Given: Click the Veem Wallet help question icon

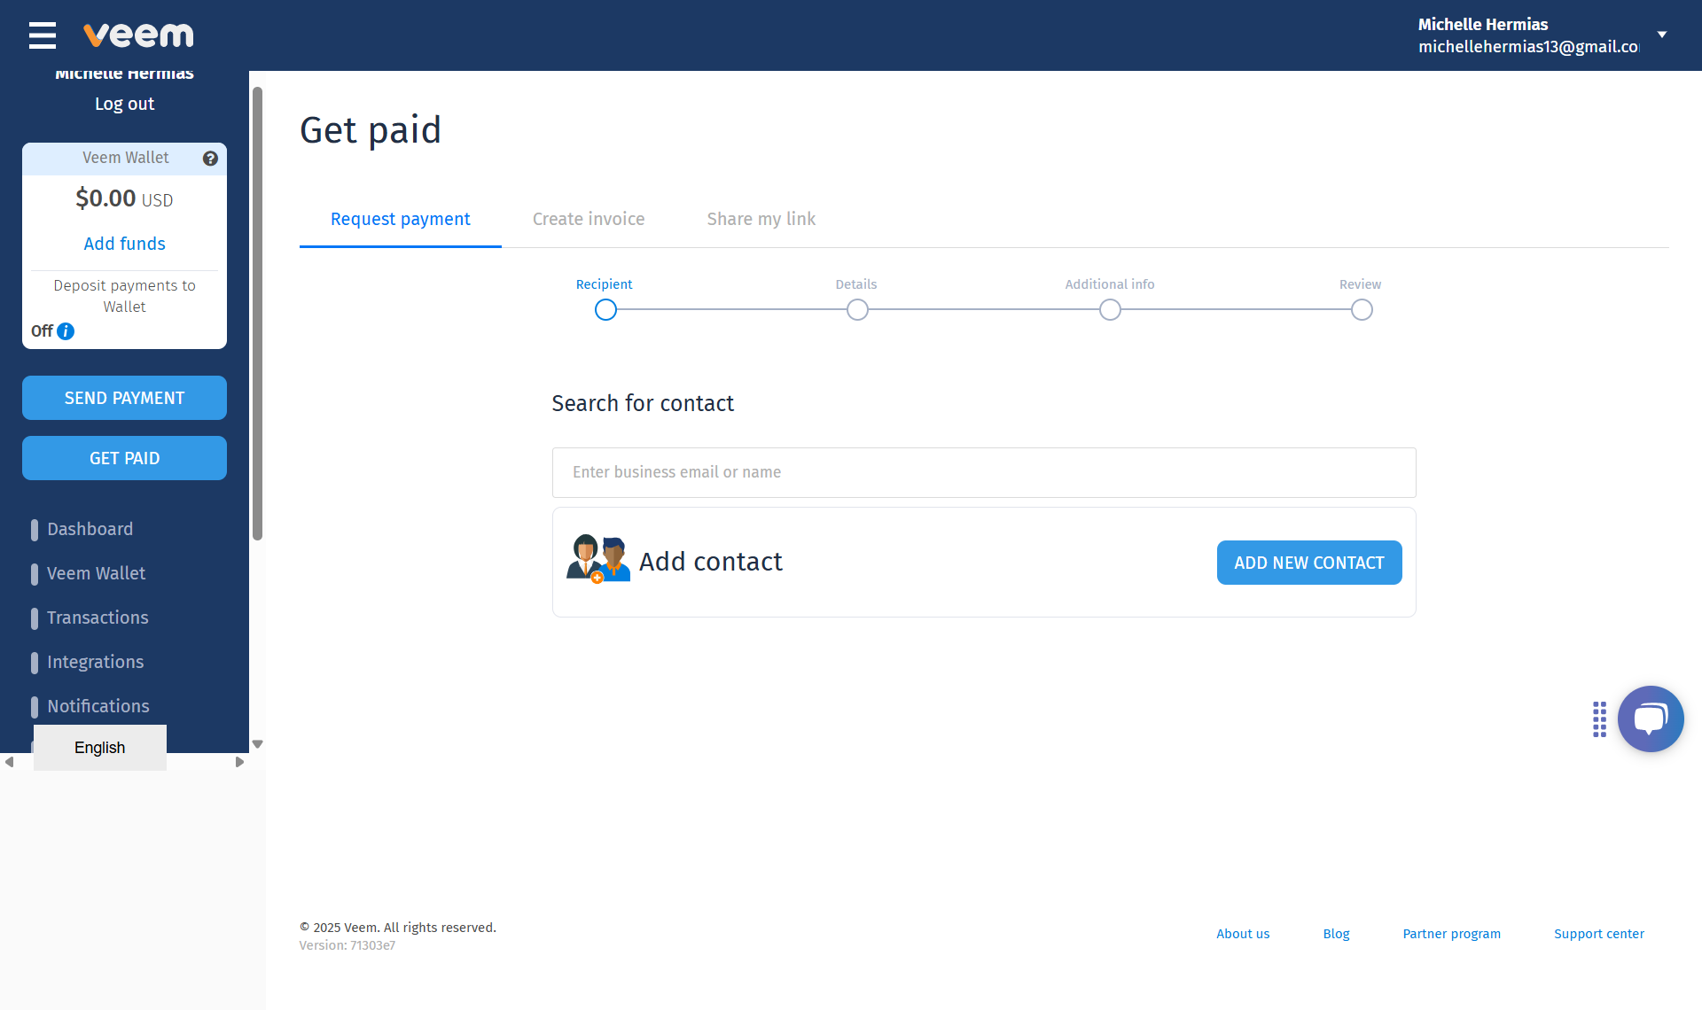Looking at the screenshot, I should coord(210,159).
